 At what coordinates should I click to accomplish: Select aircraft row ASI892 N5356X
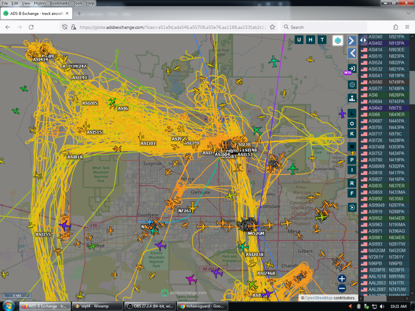tap(385, 198)
